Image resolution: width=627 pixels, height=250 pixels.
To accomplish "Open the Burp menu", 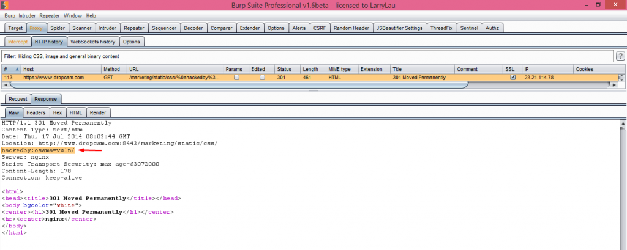I will click(10, 16).
